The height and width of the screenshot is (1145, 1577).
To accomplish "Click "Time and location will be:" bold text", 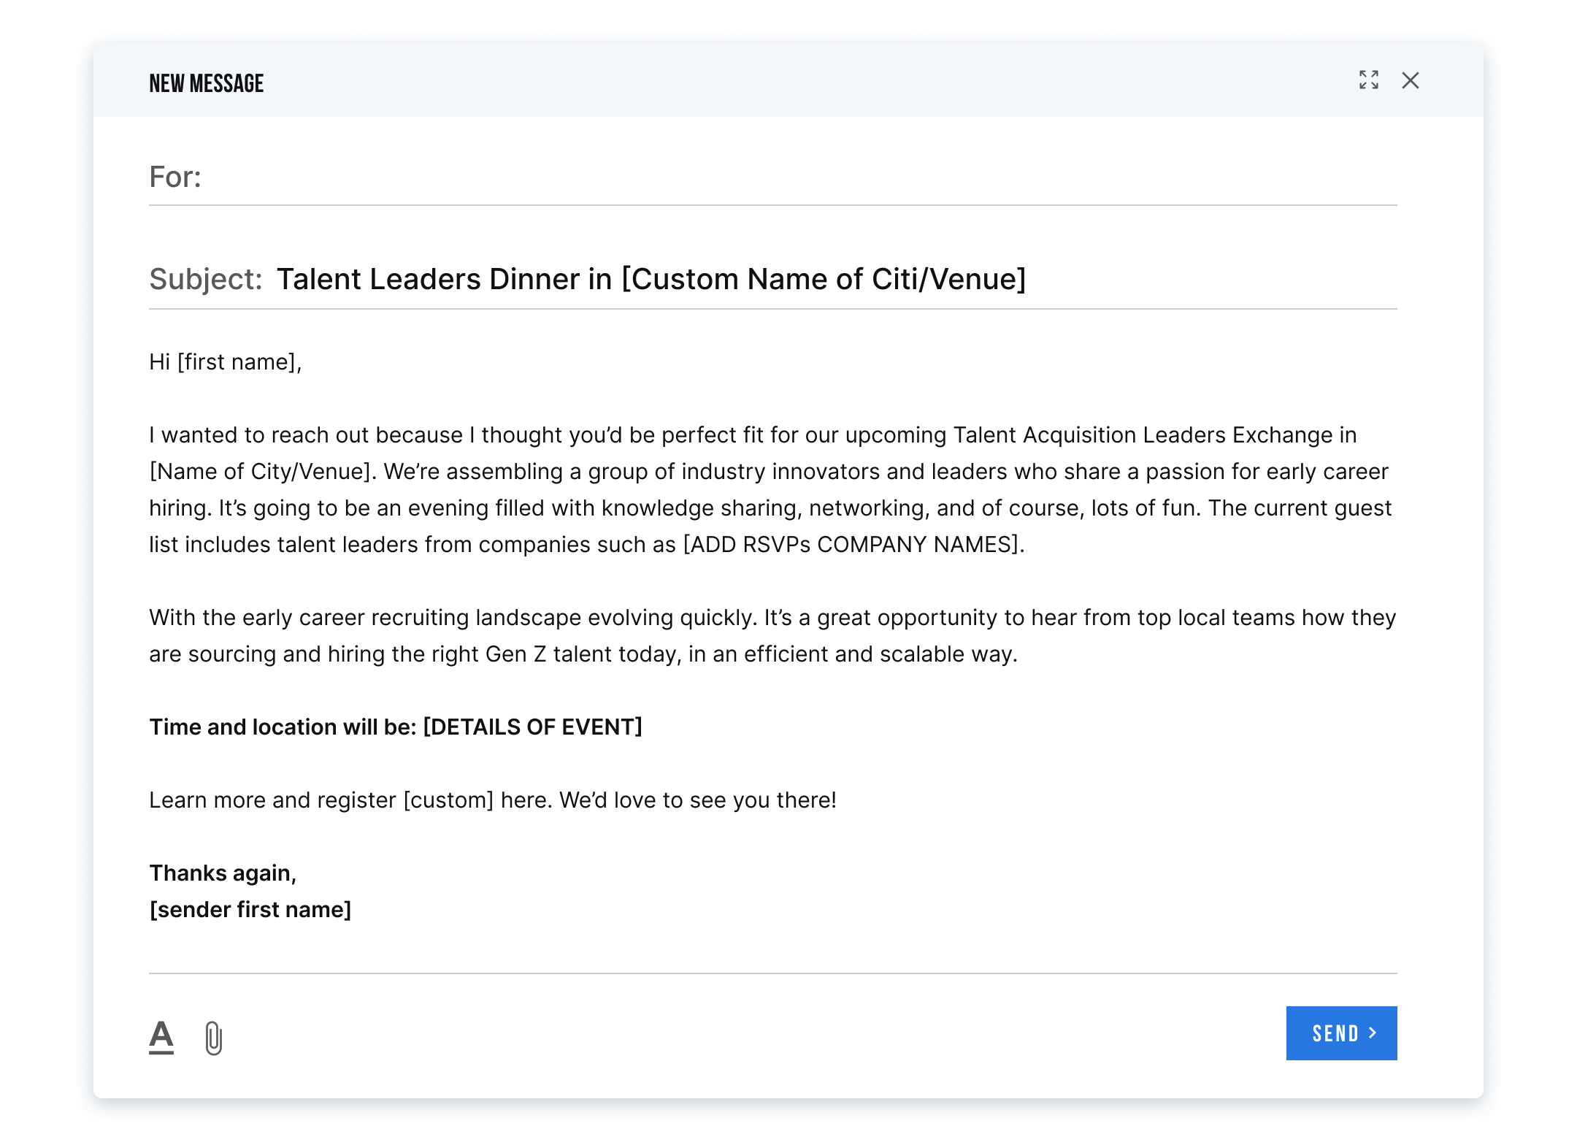I will tap(283, 727).
